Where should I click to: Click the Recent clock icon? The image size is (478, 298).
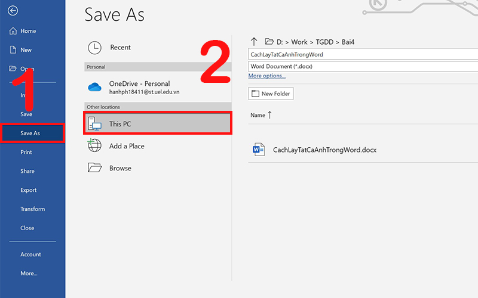click(x=94, y=48)
